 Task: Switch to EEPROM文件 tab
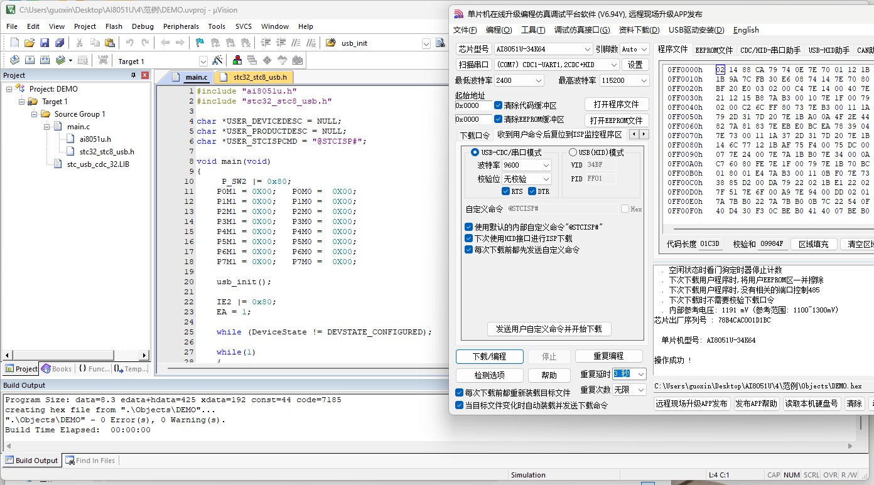click(x=714, y=50)
